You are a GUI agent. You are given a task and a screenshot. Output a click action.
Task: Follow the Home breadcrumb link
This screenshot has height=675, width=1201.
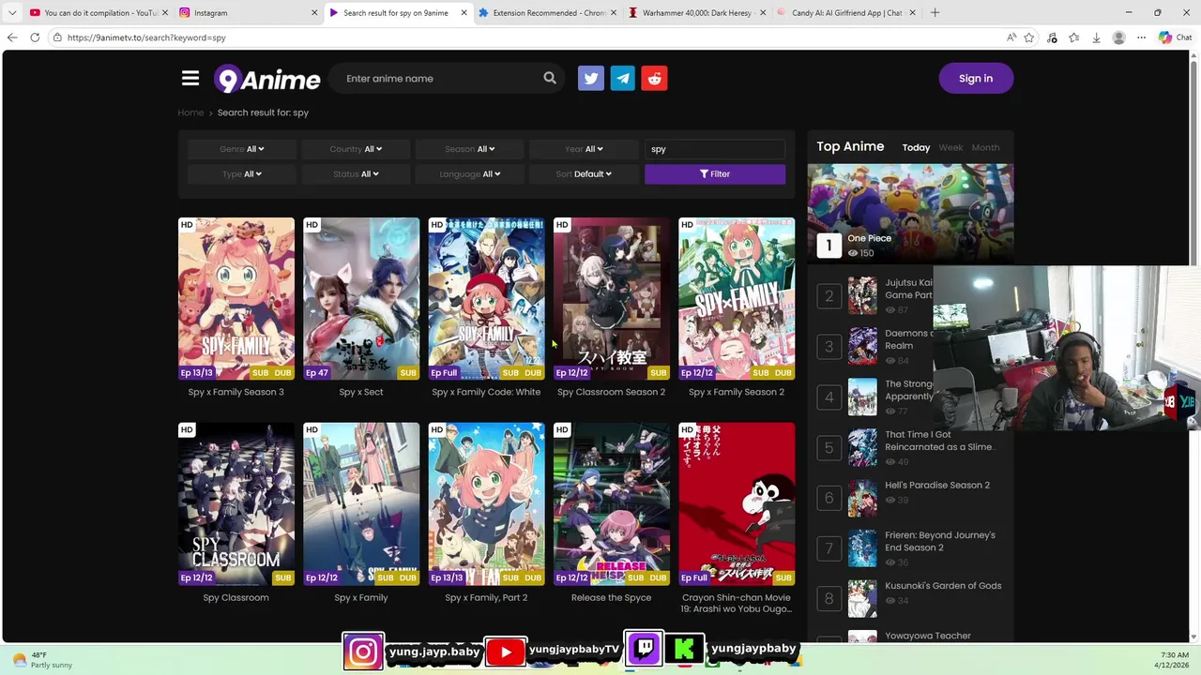pyautogui.click(x=190, y=112)
